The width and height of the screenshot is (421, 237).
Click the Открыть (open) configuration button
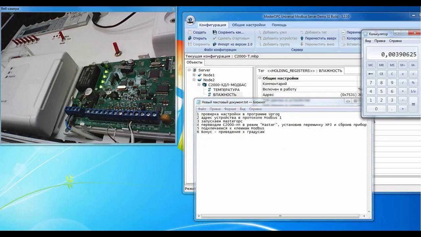tap(197, 38)
